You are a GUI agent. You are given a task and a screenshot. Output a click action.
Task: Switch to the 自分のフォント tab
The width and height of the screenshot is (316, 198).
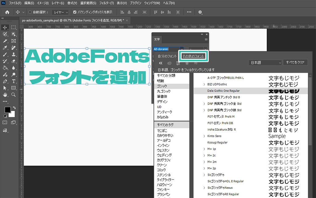(x=167, y=56)
